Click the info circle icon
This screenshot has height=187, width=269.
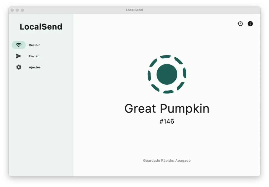(250, 24)
